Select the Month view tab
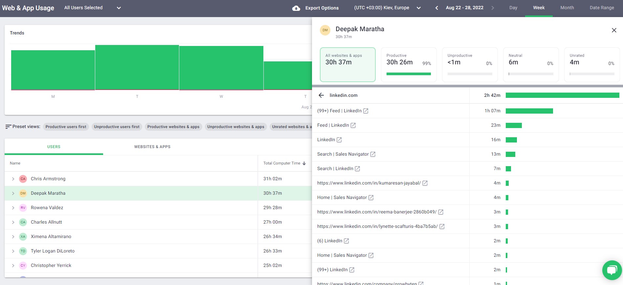 coord(567,8)
